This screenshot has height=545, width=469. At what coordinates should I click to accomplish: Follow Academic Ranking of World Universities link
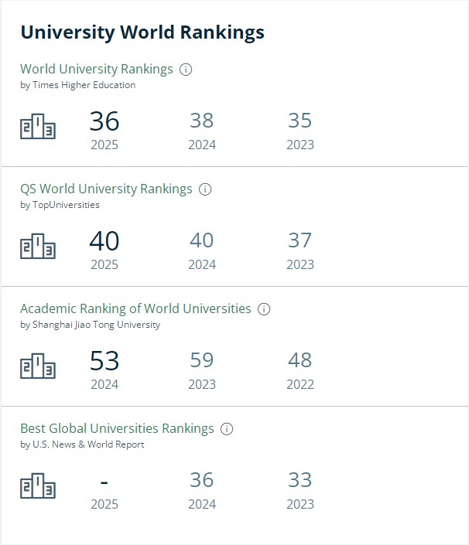click(135, 309)
